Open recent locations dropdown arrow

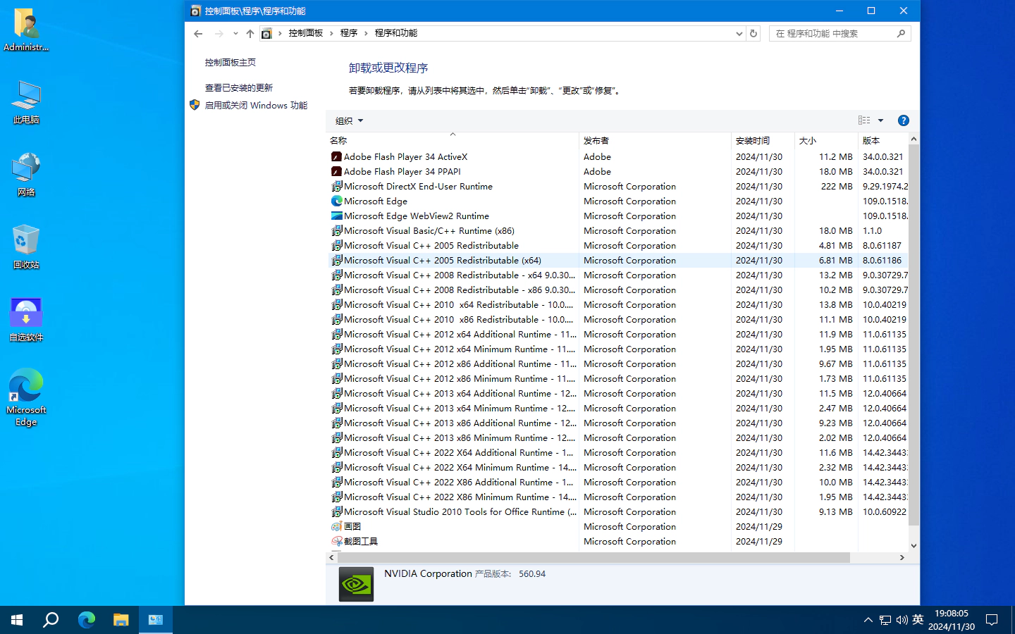[x=235, y=33]
